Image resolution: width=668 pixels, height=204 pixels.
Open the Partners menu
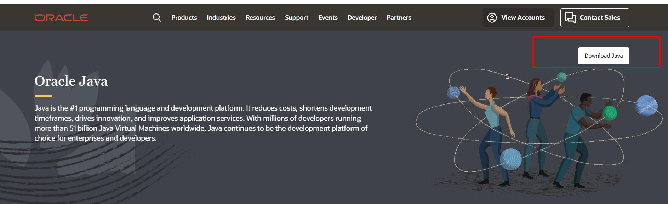(399, 18)
